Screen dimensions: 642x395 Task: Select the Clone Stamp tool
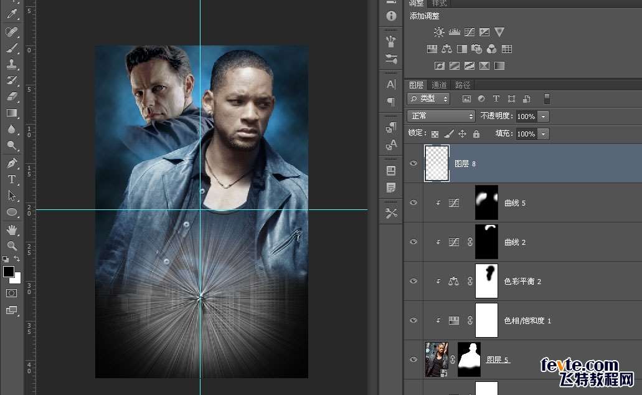point(12,64)
